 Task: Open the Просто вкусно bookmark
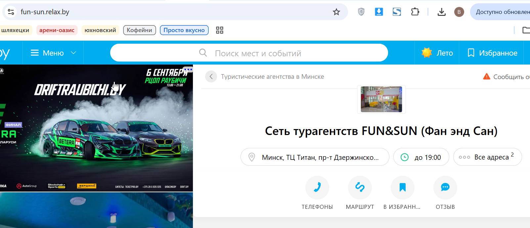click(184, 30)
